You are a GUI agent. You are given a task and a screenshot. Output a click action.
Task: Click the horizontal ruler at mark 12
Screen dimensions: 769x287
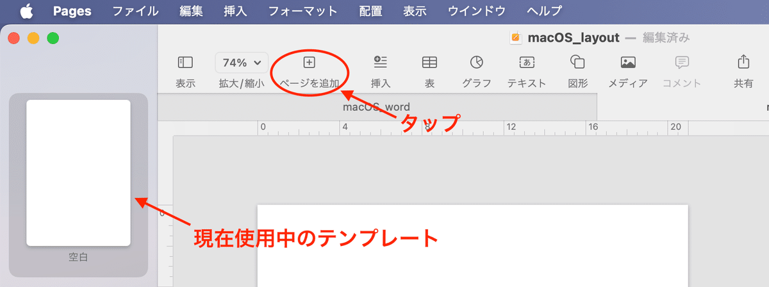point(510,127)
